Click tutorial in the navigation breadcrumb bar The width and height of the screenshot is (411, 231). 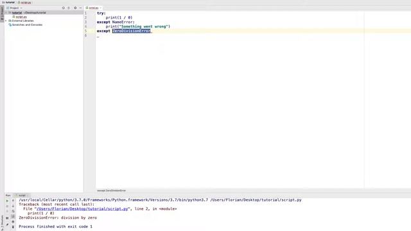(x=10, y=3)
